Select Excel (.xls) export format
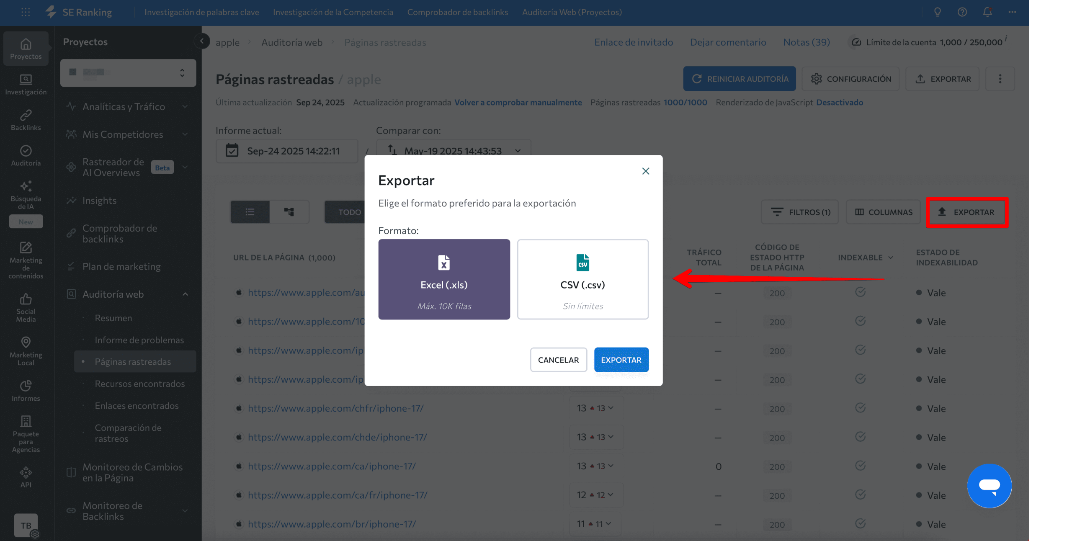This screenshot has width=1072, height=541. point(444,279)
